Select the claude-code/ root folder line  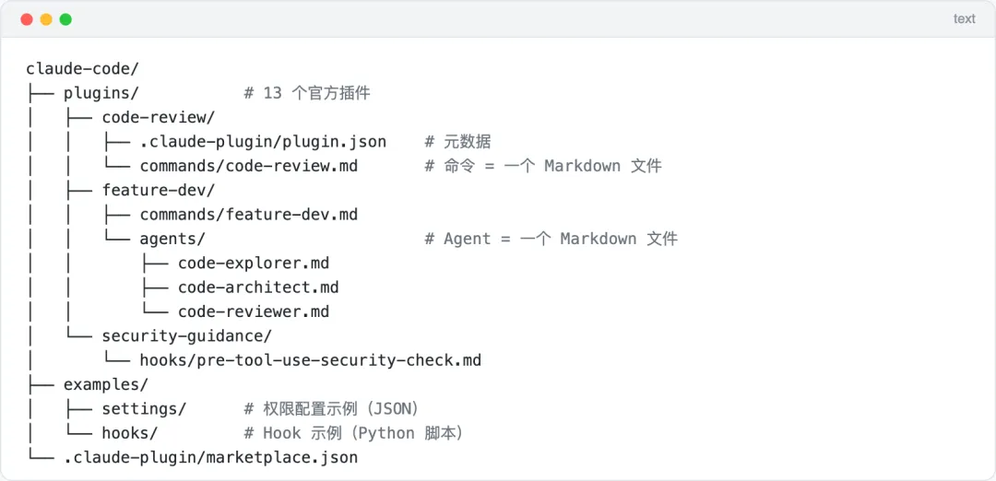[x=82, y=69]
